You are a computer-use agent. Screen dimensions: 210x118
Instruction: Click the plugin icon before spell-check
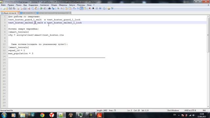pyautogui.click(x=109, y=9)
